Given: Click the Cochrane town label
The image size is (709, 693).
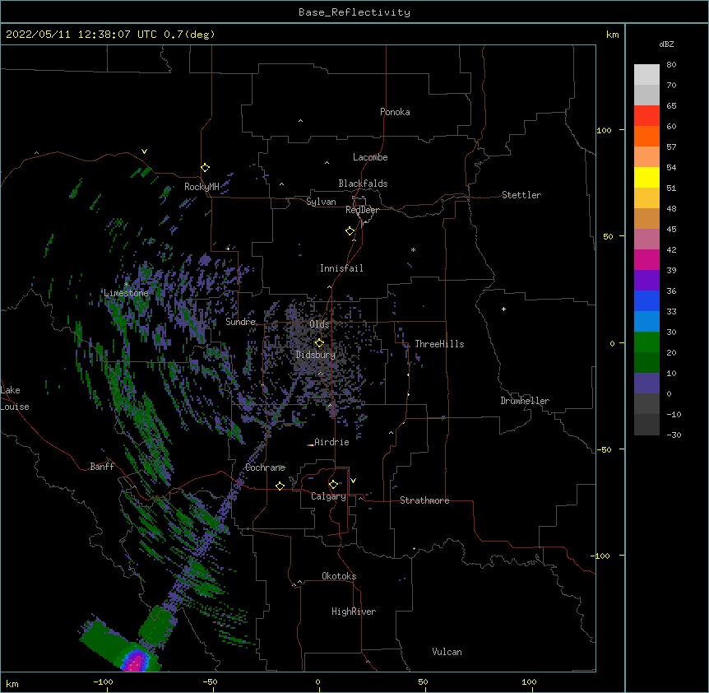Looking at the screenshot, I should pyautogui.click(x=266, y=467).
